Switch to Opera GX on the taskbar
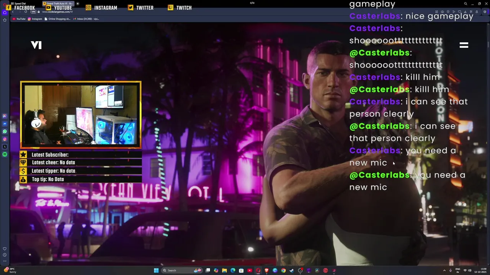Screen dimensions: 490x275 (258, 270)
